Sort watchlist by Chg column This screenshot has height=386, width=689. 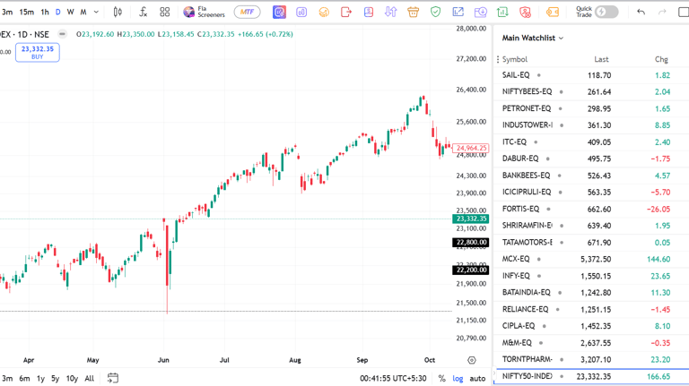[x=661, y=59]
